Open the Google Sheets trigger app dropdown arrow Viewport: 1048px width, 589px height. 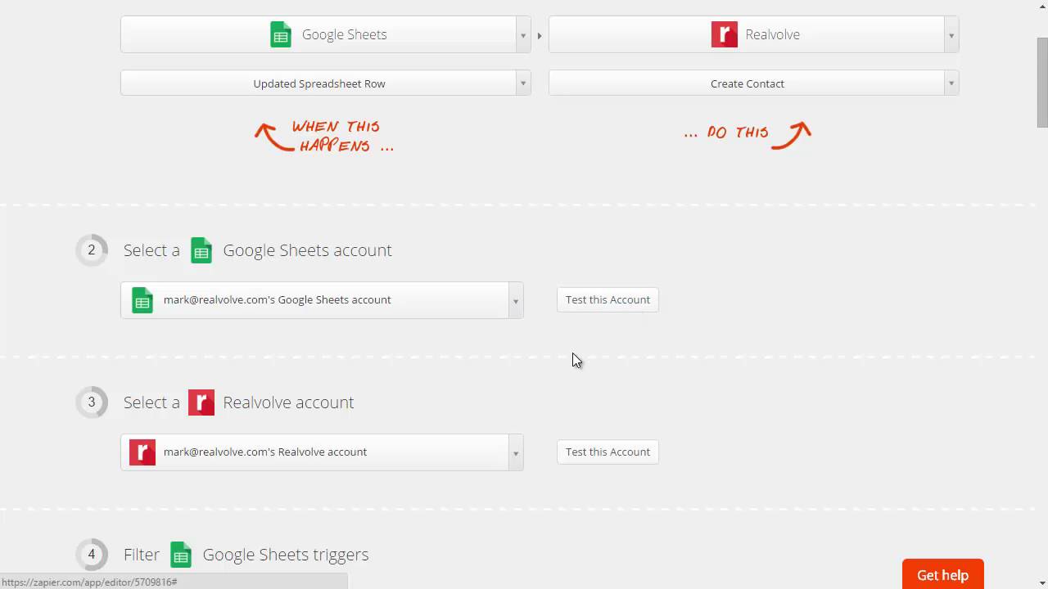(x=523, y=35)
